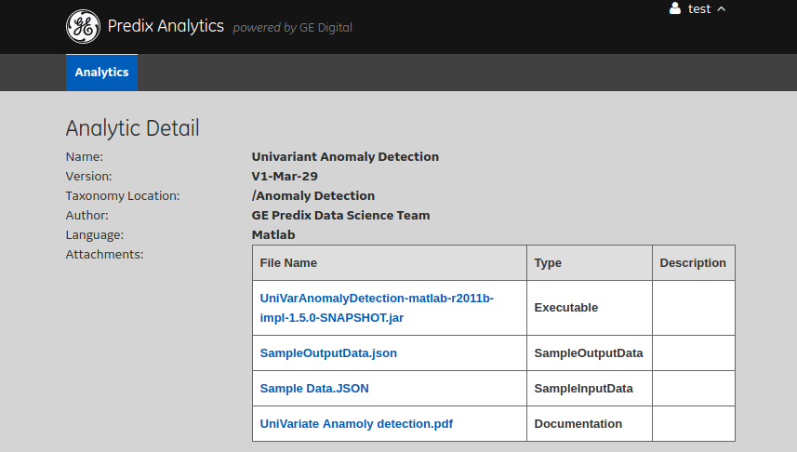Viewport: 797px width, 452px height.
Task: Click the GE logo icon
Action: (x=83, y=27)
